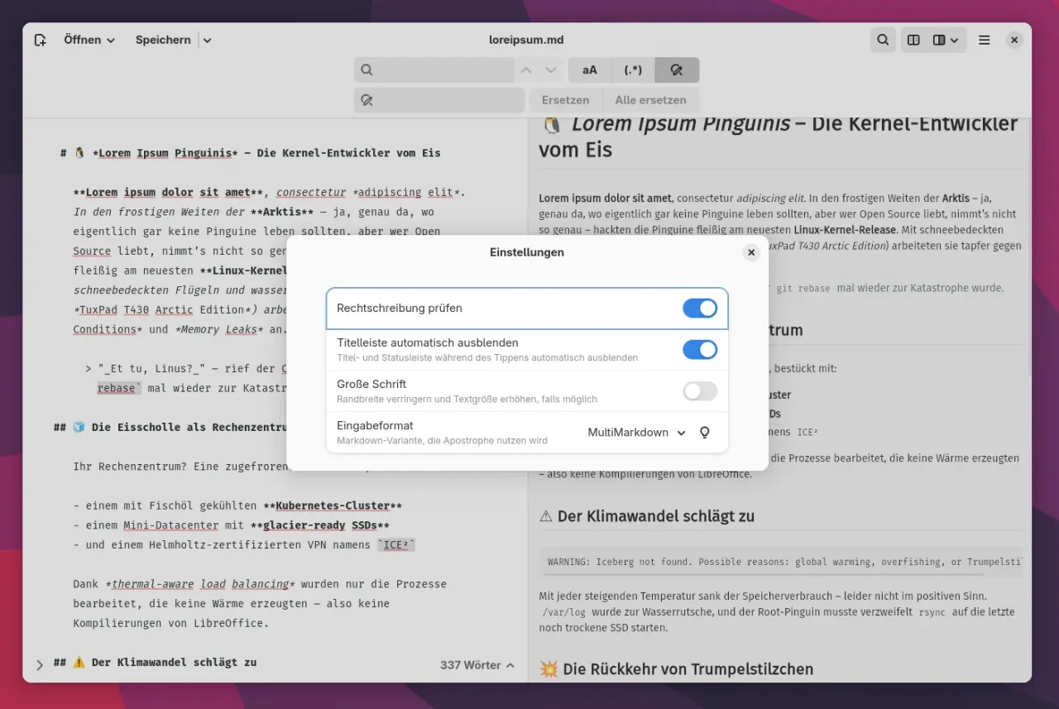Click the search magnifier icon in header
The image size is (1059, 709).
coord(883,40)
